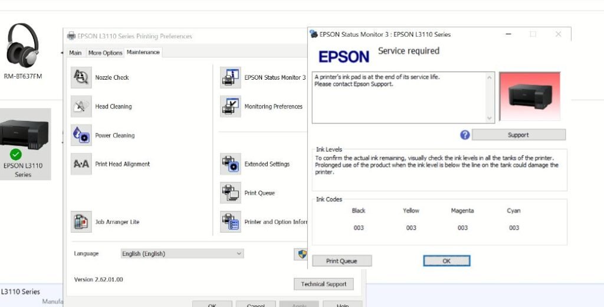
Task: Launch Head Cleaning via its icon
Action: [x=81, y=106]
